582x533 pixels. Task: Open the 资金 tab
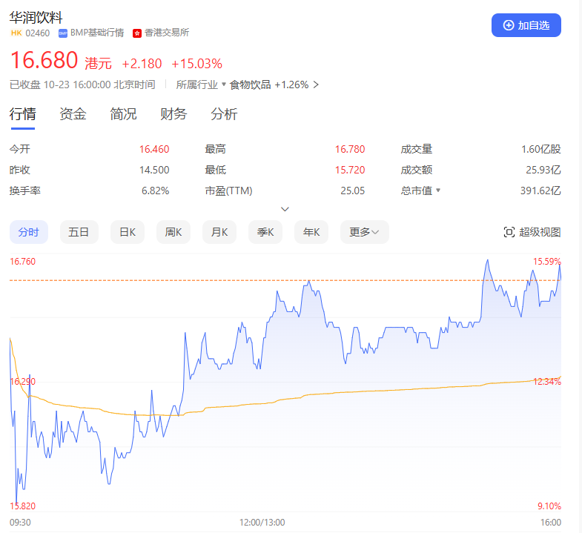(73, 113)
